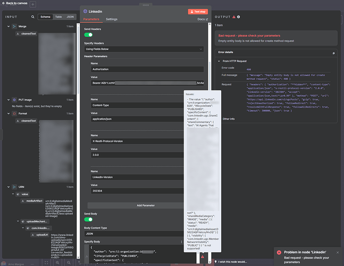The width and height of the screenshot is (344, 266).
Task: Open the Parameters tab
Action: [91, 19]
